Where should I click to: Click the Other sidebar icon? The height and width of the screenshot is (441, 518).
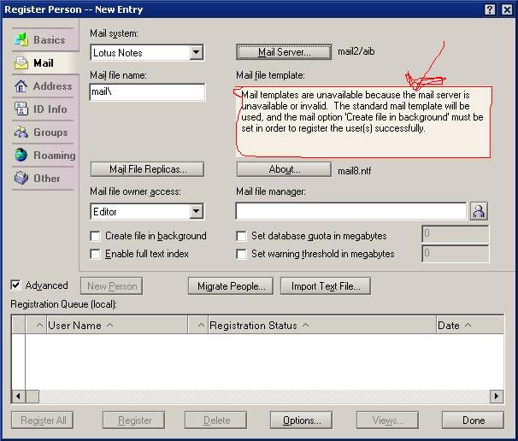click(21, 178)
